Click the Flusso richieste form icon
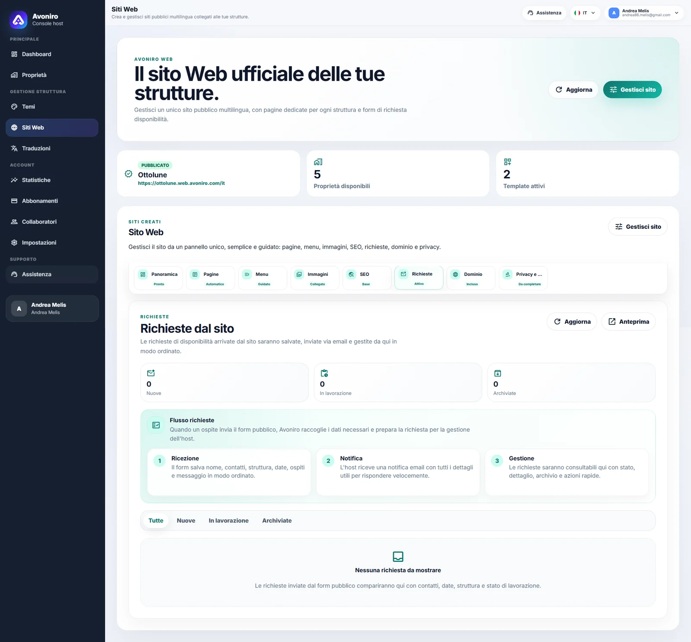 tap(156, 425)
